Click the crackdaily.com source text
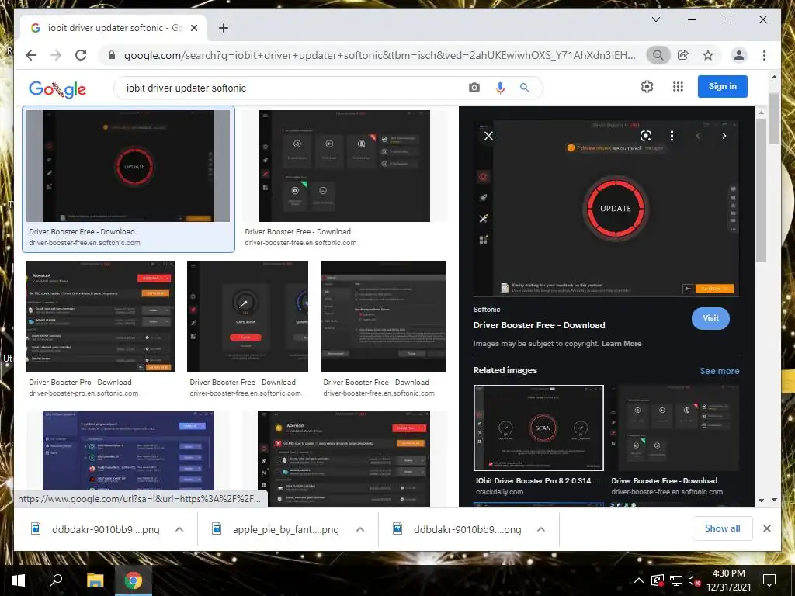This screenshot has height=596, width=795. [x=499, y=492]
